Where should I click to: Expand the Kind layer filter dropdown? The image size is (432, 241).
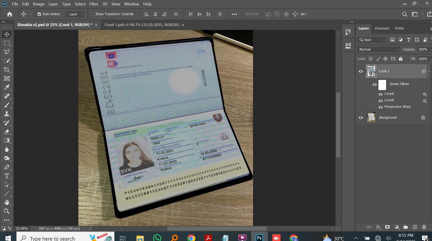click(372, 40)
